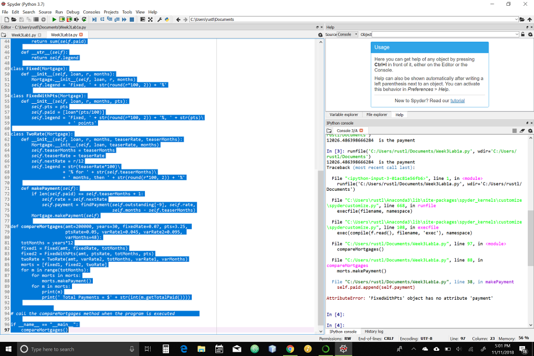Screen dimensions: 534x356
Task: Open Spyder Preferences via the wrench icon
Action: [160, 19]
